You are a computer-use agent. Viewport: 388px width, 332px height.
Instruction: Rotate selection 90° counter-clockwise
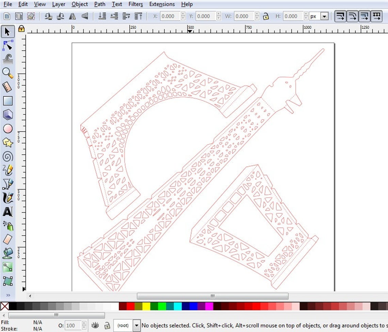pyautogui.click(x=48, y=16)
